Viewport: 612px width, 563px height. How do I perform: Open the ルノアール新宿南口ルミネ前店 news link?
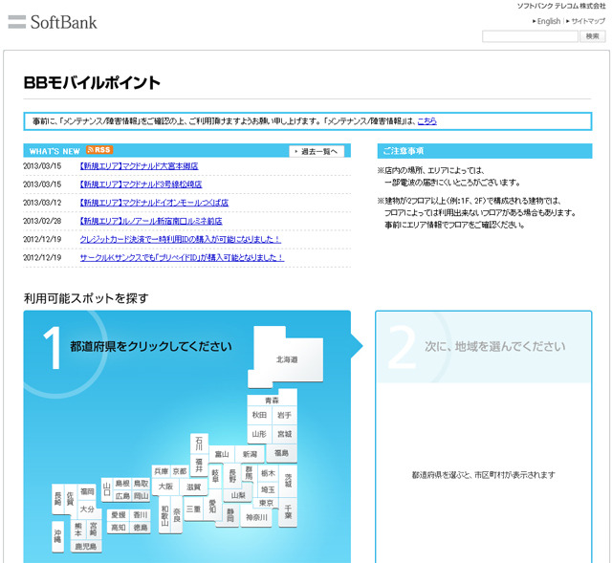151,221
